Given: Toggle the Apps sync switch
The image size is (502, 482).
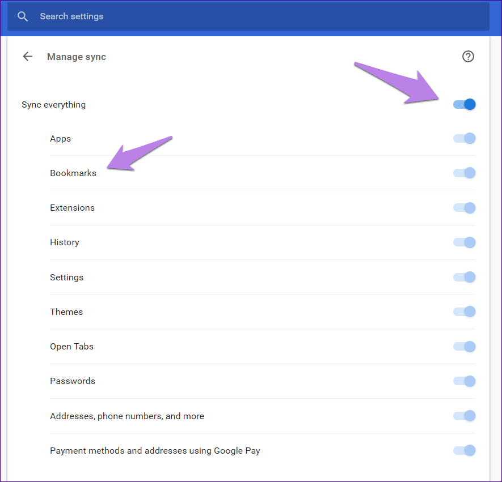Looking at the screenshot, I should (x=464, y=138).
